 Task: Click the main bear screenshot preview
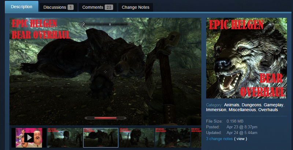coord(105,72)
